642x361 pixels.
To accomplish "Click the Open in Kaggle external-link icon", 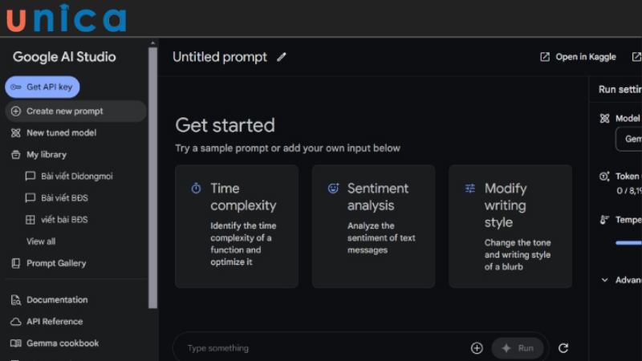I will [x=545, y=57].
